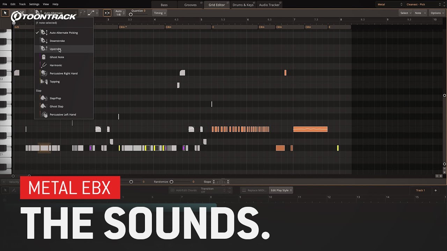Open the File menu
The image size is (447, 251).
point(5,4)
